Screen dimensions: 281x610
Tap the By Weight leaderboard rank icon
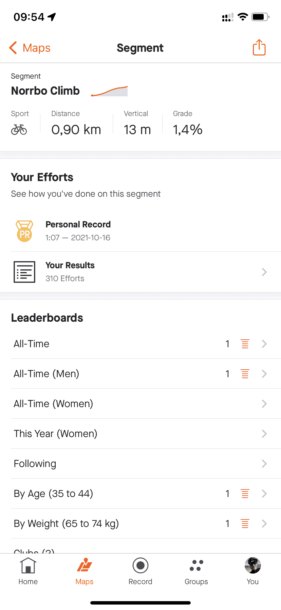pyautogui.click(x=245, y=524)
